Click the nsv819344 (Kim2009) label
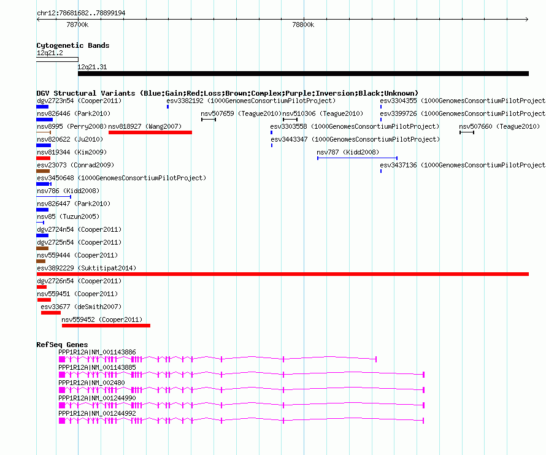The height and width of the screenshot is (455, 546). [x=72, y=152]
